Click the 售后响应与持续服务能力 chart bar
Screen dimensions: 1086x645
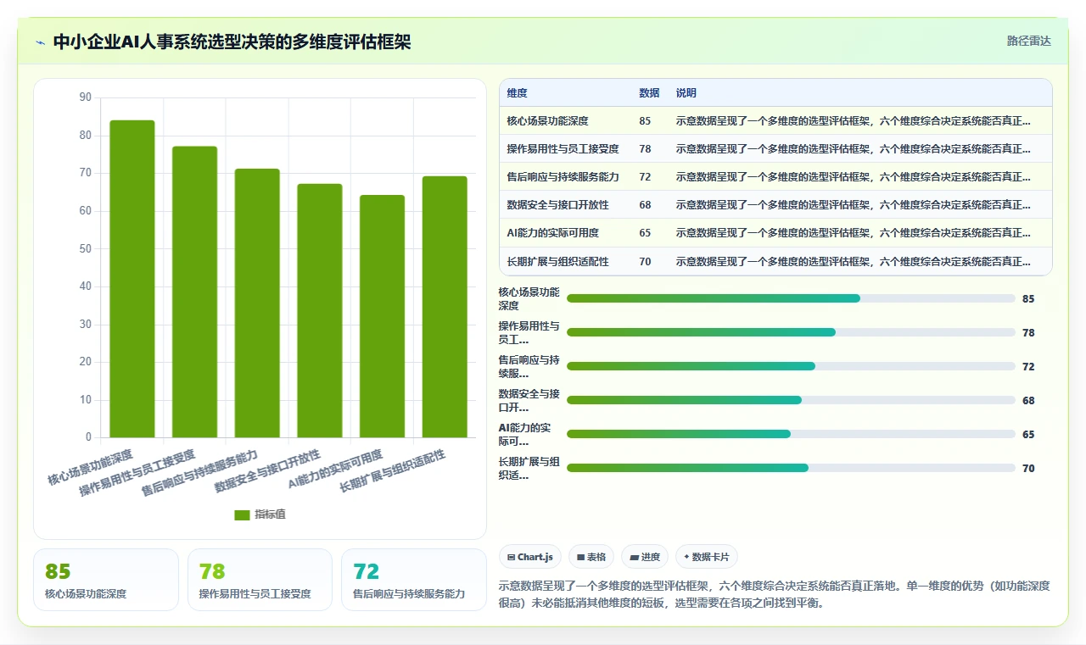[x=257, y=303]
